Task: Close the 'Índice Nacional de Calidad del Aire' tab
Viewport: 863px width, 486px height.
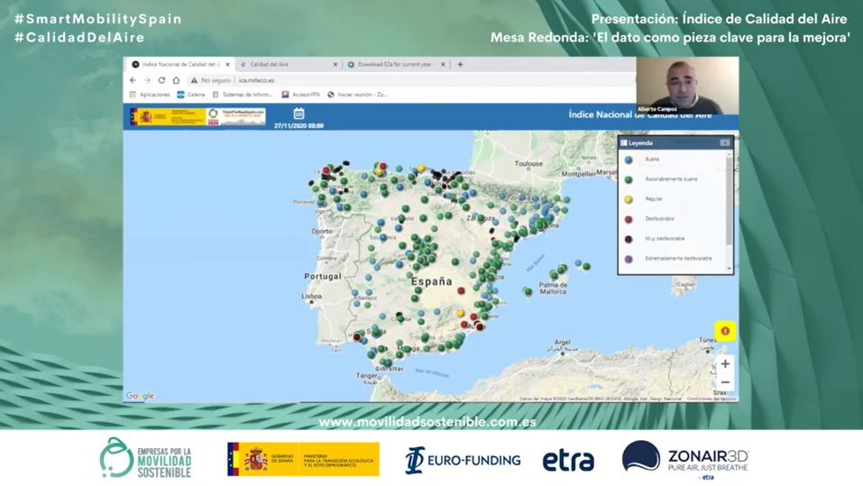Action: [x=227, y=64]
